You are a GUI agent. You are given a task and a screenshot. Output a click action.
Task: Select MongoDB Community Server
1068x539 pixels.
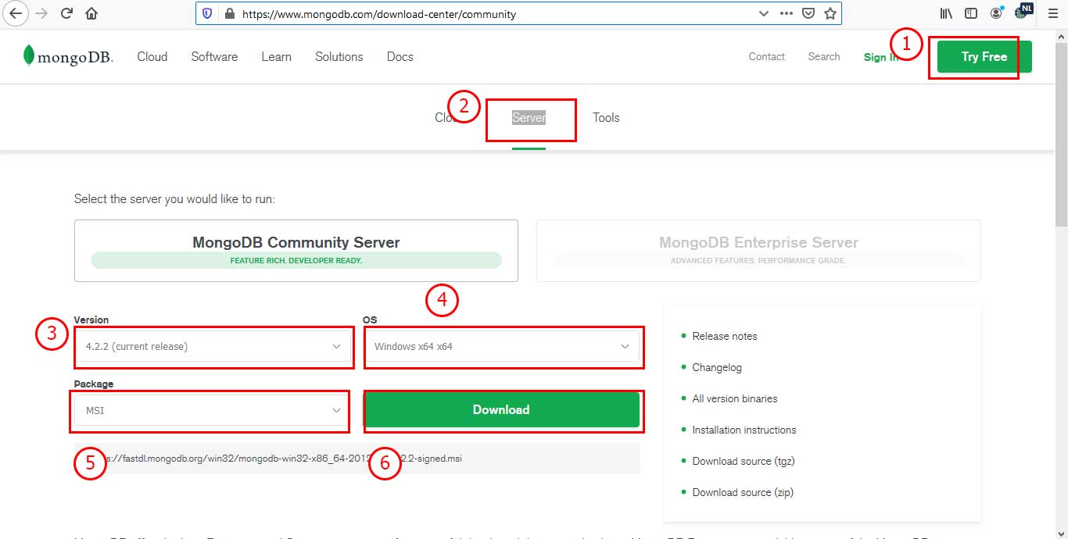(x=296, y=250)
